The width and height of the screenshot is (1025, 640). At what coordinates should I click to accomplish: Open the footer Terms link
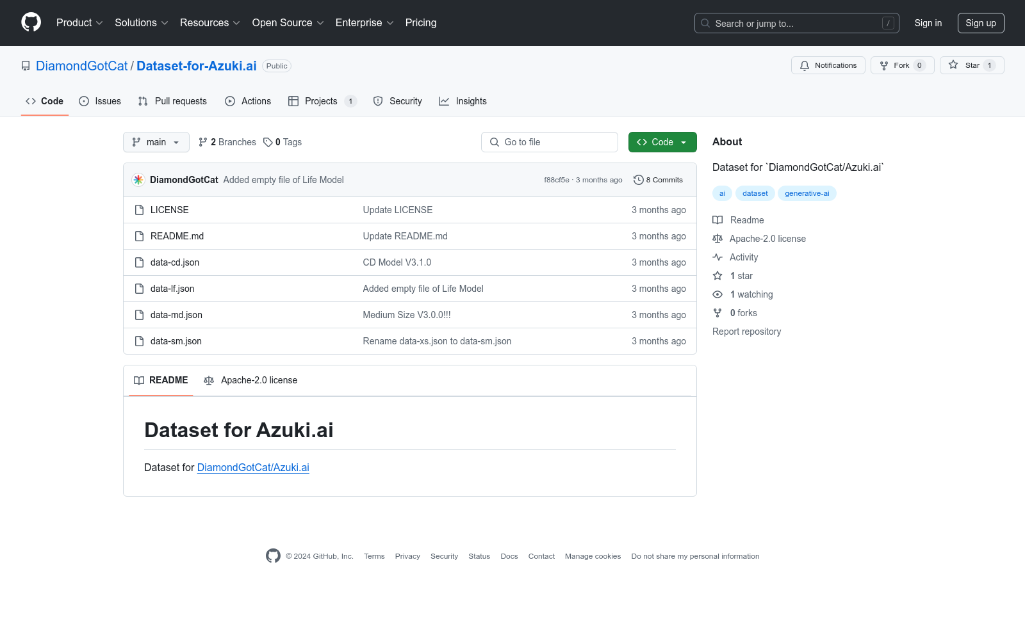[x=374, y=557]
